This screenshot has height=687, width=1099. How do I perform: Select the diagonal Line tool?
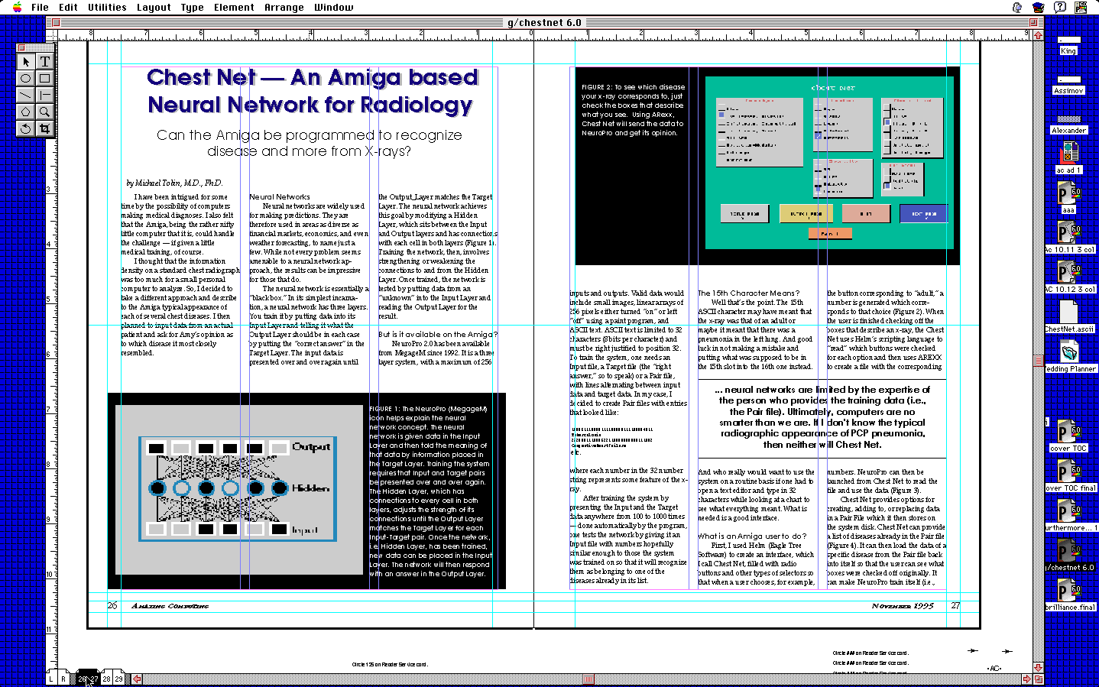point(25,95)
